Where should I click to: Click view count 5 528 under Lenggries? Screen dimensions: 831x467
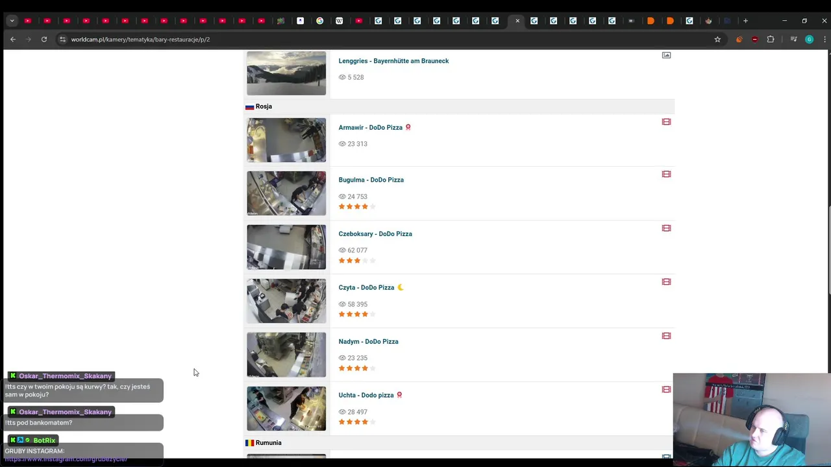pos(355,77)
